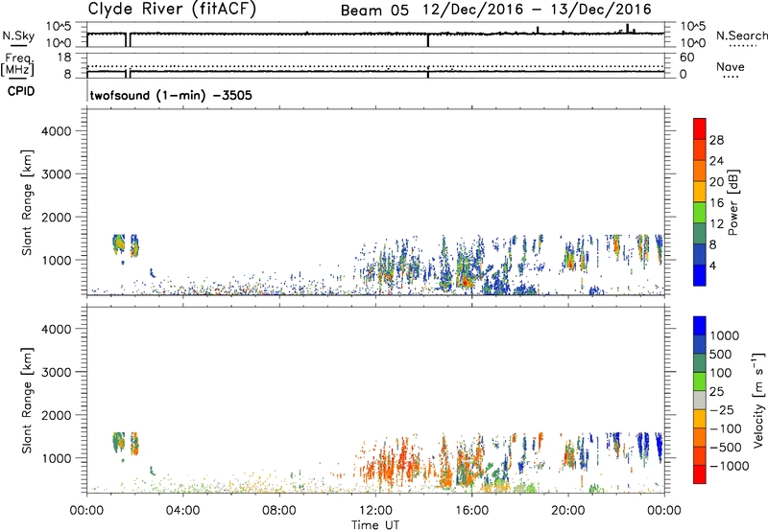Click the "12:00" time tick label
The width and height of the screenshot is (768, 531).
pyautogui.click(x=375, y=511)
